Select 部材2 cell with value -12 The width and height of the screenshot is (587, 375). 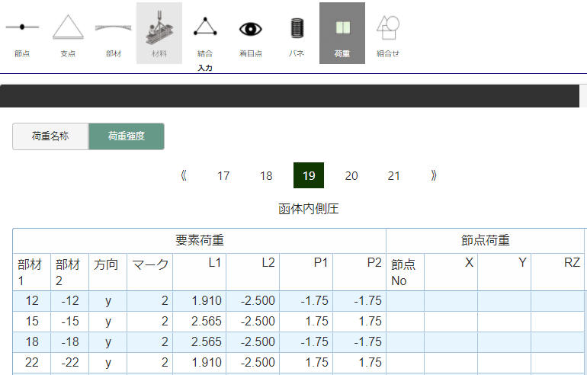click(70, 301)
